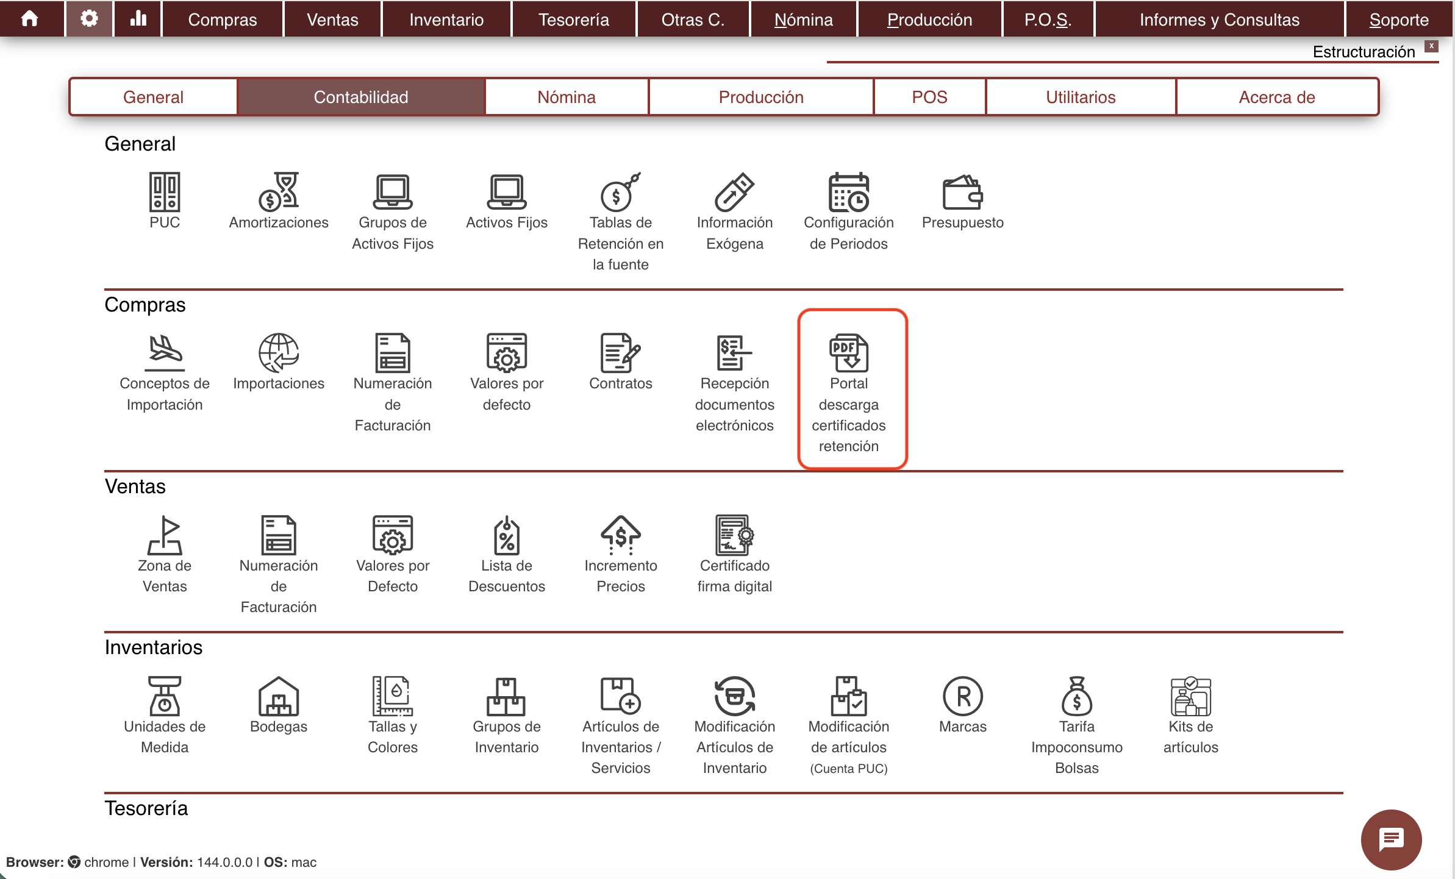
Task: Open Informes y Consultas menu
Action: tap(1219, 20)
